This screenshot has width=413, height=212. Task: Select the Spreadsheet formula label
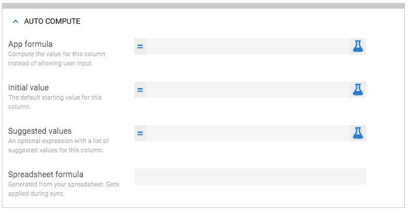[x=46, y=174]
